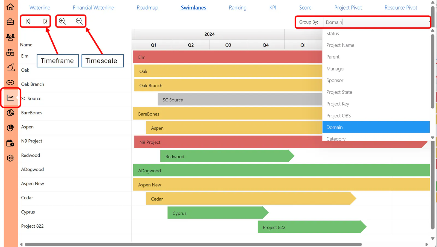Move timeframe to previous period
Viewport: 437px width, 247px height.
point(28,21)
